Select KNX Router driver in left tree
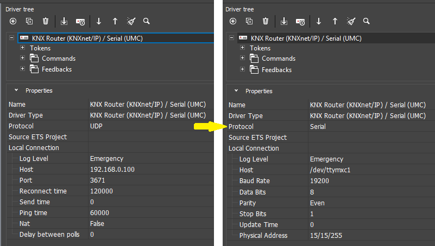Viewport: 435px width, 246px height. (87, 38)
